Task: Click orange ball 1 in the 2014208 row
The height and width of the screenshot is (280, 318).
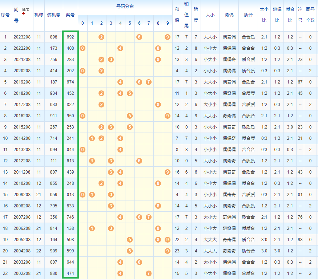Action: pyautogui.click(x=92, y=138)
